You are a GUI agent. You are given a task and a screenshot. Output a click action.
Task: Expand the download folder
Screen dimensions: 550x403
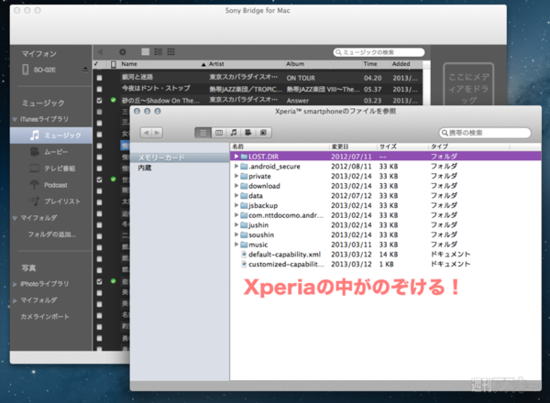236,186
